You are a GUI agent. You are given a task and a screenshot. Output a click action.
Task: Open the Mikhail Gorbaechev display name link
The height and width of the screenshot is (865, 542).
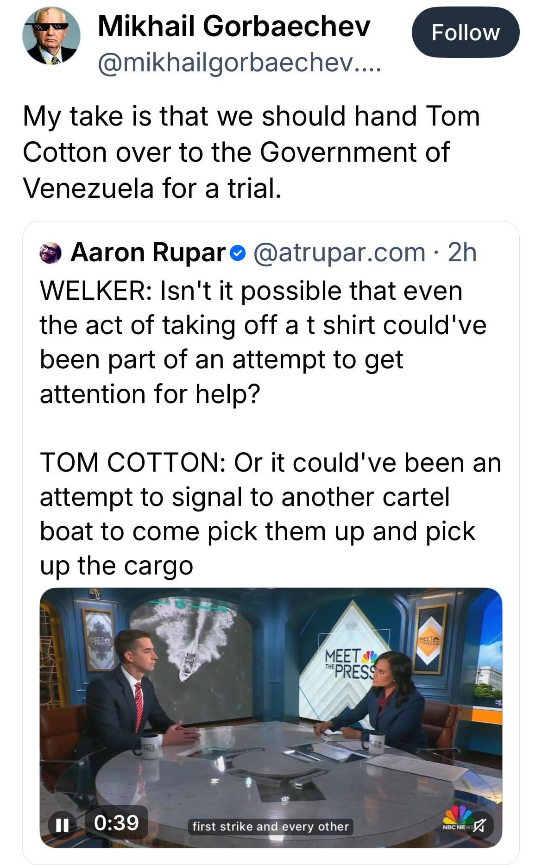(234, 26)
